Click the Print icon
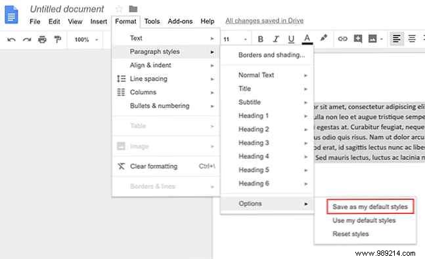Image resolution: width=425 pixels, height=259 pixels. click(x=42, y=39)
